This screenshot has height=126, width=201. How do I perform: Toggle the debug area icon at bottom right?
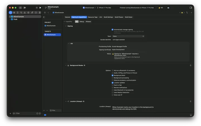191,115
